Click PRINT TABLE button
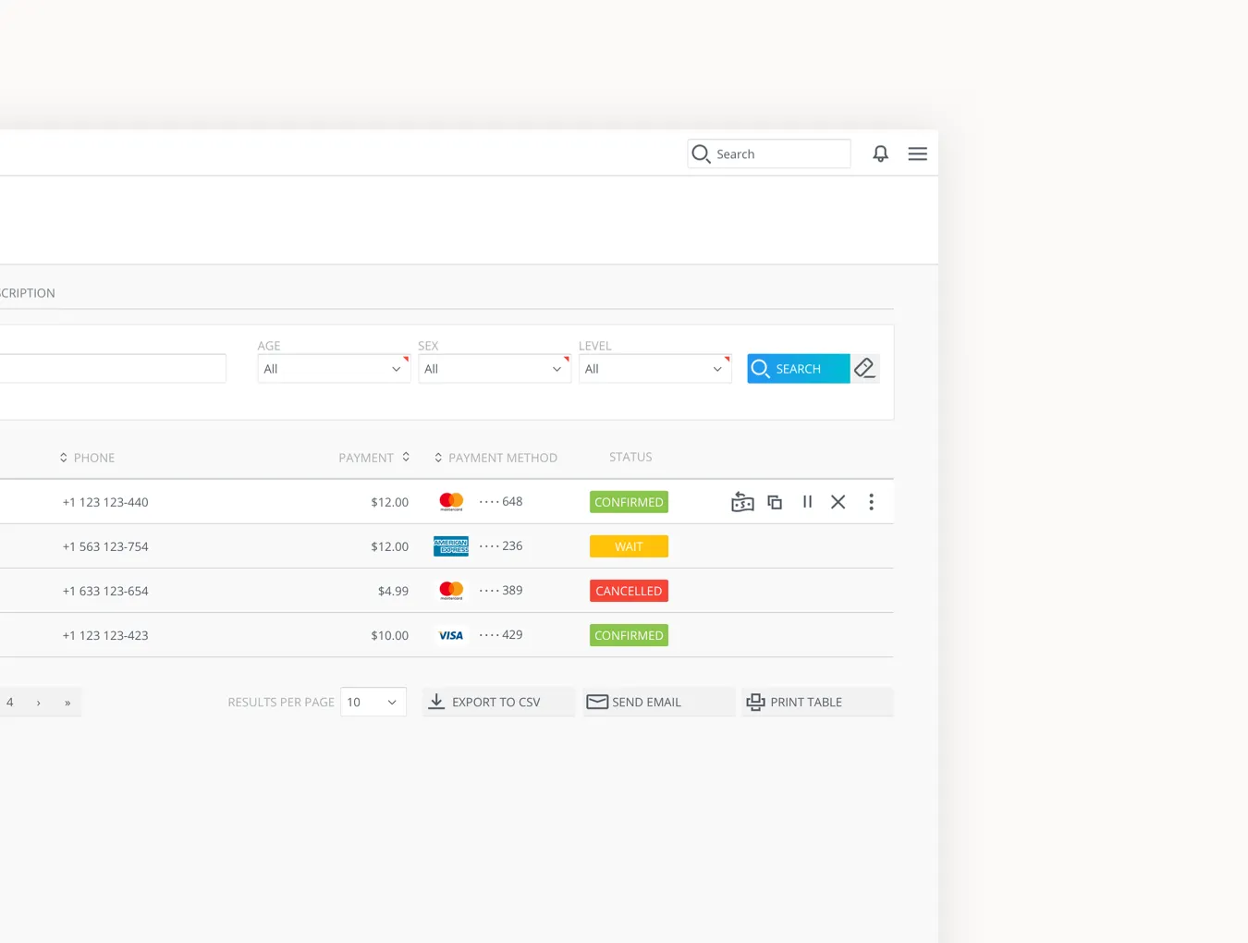The image size is (1248, 943). (817, 702)
